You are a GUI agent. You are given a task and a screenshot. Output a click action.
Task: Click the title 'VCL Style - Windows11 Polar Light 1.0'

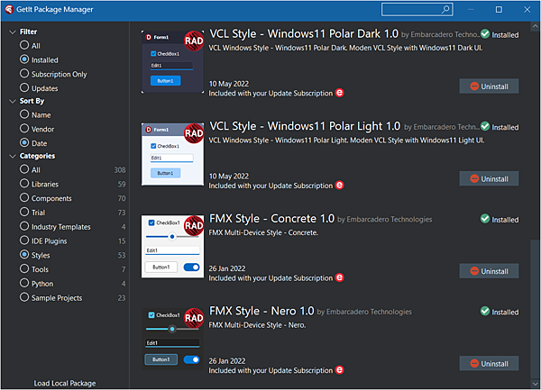[305, 126]
